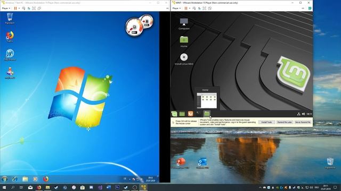This screenshot has height=191, width=341.
Task: Pause the MINT virtual machine
Action: [186, 8]
